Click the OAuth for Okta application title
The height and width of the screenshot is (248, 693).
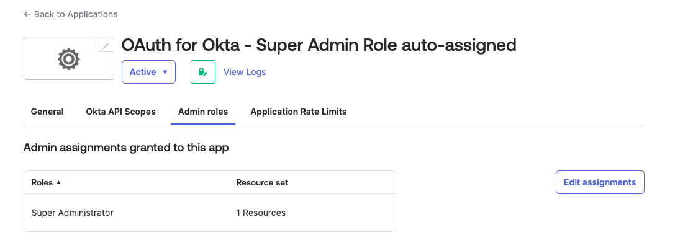point(319,45)
